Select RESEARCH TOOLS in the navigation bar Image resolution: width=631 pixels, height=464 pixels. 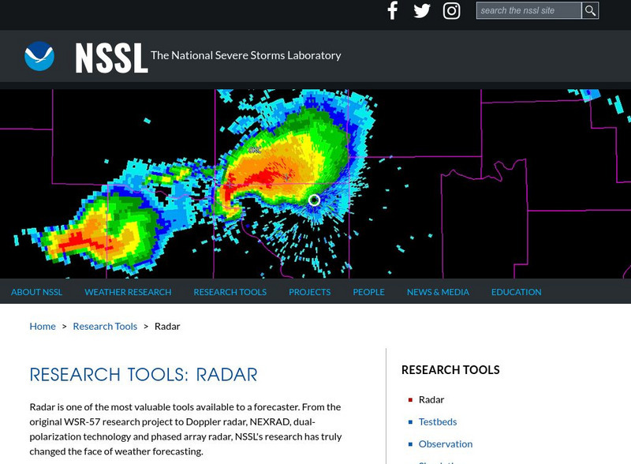pos(229,292)
